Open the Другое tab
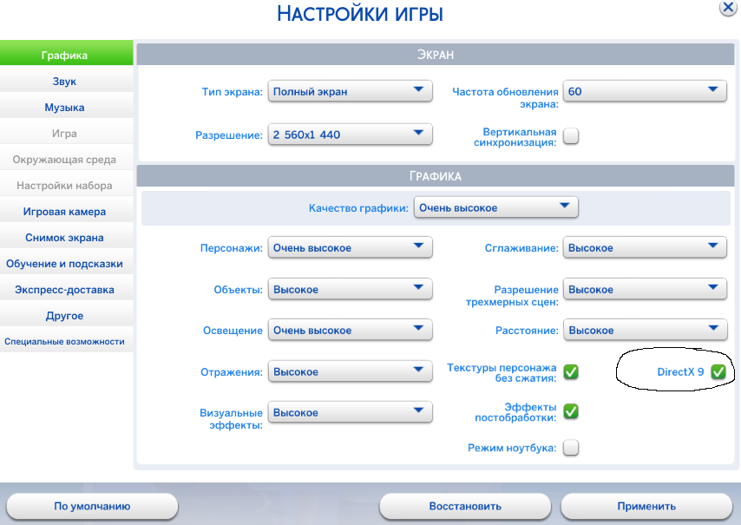741x525 pixels. (x=66, y=315)
